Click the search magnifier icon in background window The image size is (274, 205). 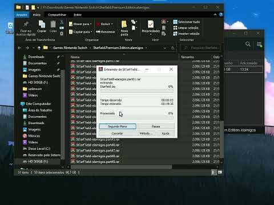[x=248, y=44]
